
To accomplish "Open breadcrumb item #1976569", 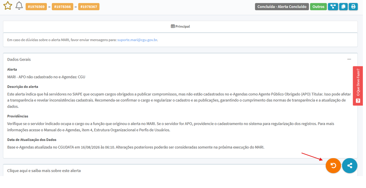I will 36,7.
